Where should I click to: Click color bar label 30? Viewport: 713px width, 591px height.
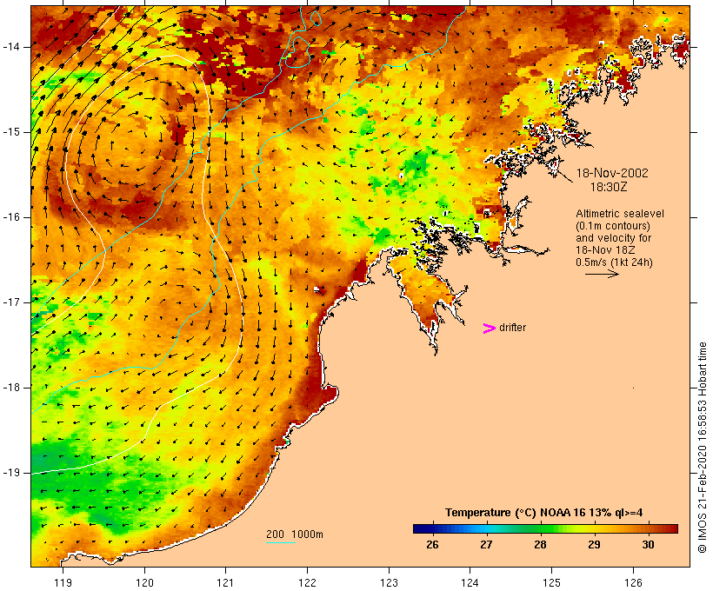click(x=648, y=544)
